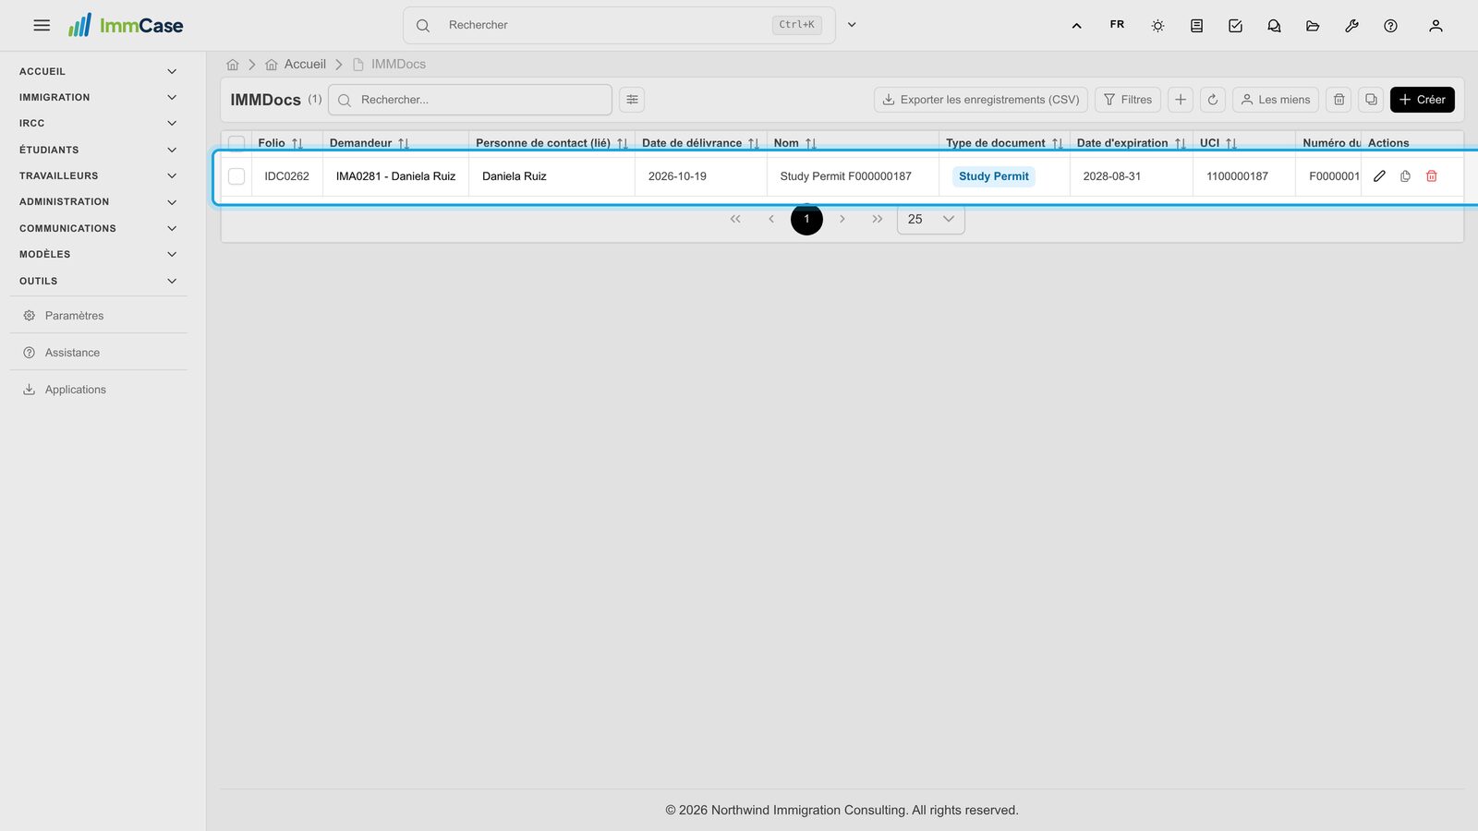Open the notes document icon in top bar

[1196, 26]
